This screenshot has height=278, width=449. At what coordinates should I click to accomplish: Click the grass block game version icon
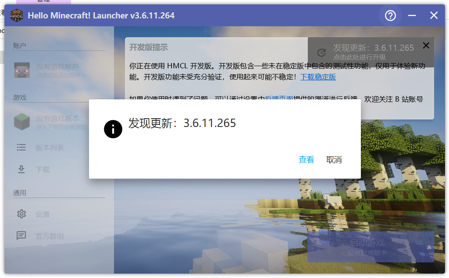pos(21,122)
